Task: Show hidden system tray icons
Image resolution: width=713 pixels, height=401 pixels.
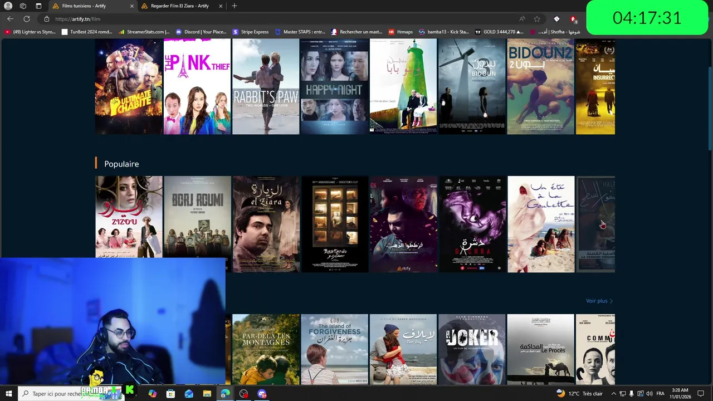Action: [x=613, y=394]
